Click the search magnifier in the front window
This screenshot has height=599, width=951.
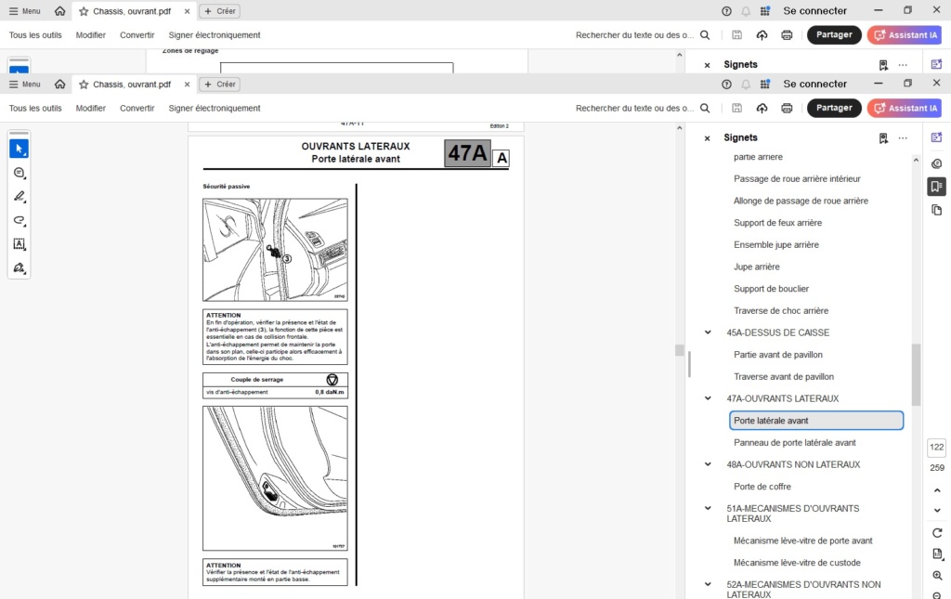(x=705, y=108)
